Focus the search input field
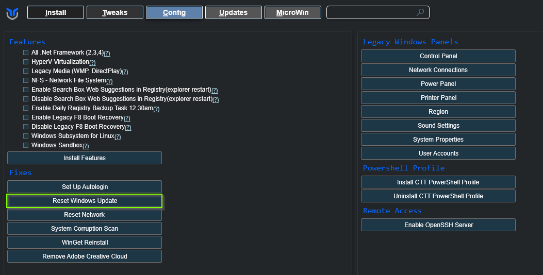Image resolution: width=543 pixels, height=275 pixels. [378, 12]
